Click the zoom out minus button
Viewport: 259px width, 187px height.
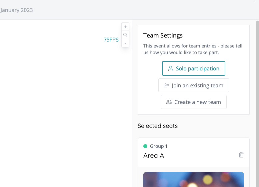coord(125,43)
